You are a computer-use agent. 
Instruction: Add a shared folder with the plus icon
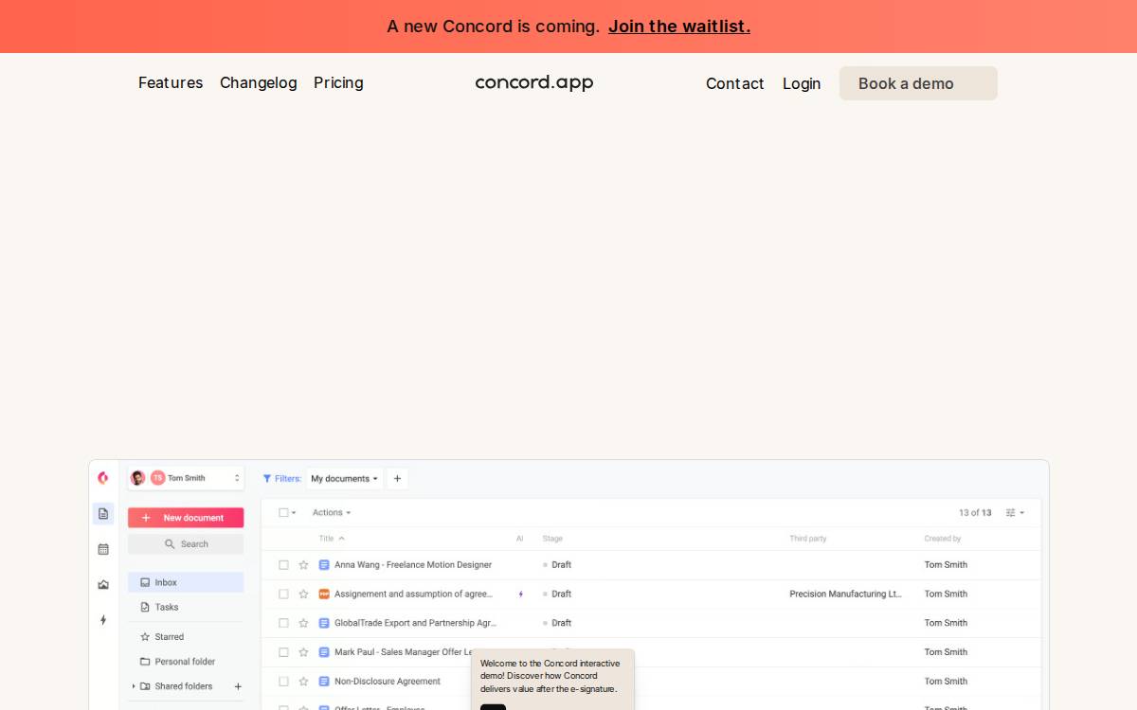(238, 686)
